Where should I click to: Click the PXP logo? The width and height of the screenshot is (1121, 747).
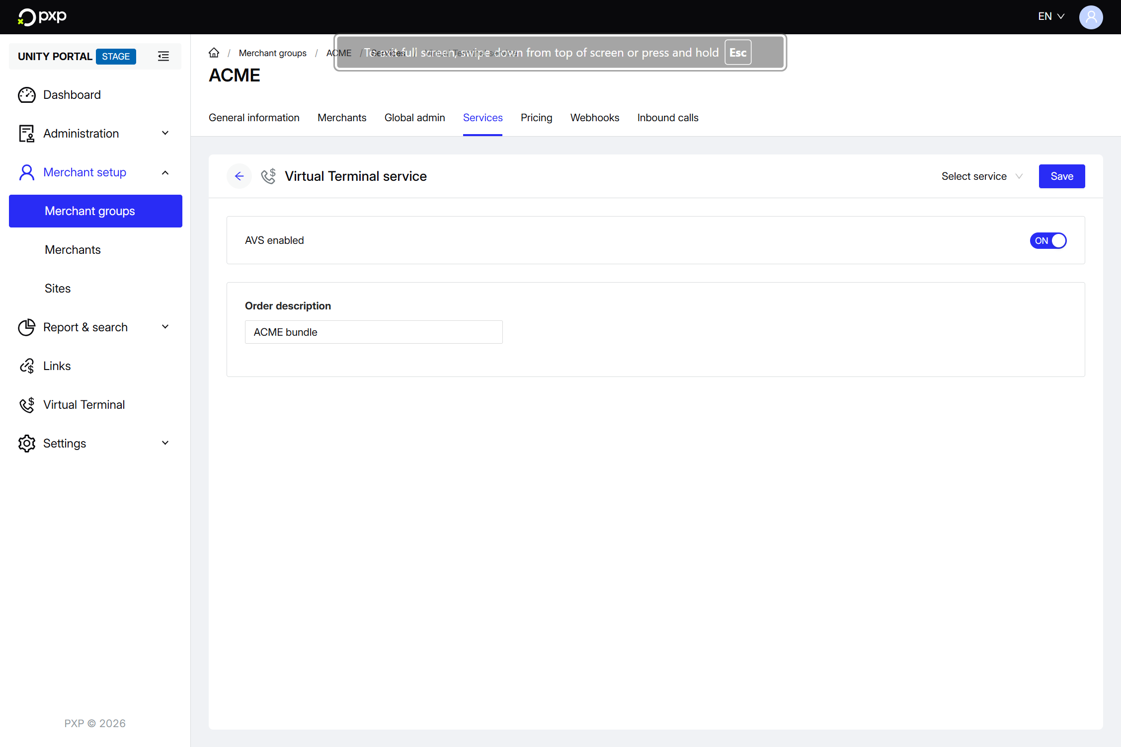[x=42, y=16]
